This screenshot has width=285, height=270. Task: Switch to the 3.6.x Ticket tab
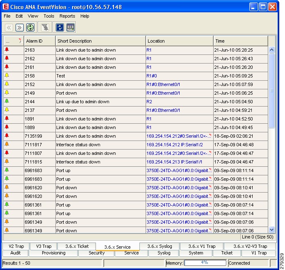77,246
